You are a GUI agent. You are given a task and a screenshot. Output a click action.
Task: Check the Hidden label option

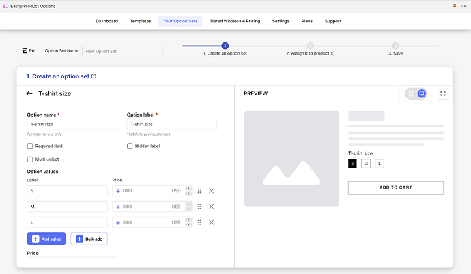(x=130, y=146)
